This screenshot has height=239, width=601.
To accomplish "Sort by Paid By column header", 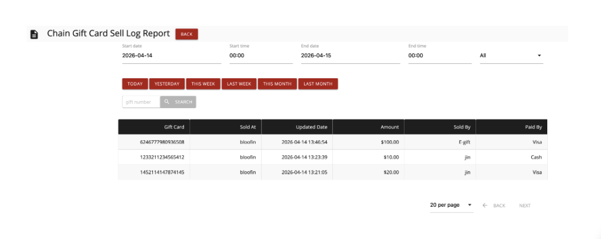I will 512,127.
